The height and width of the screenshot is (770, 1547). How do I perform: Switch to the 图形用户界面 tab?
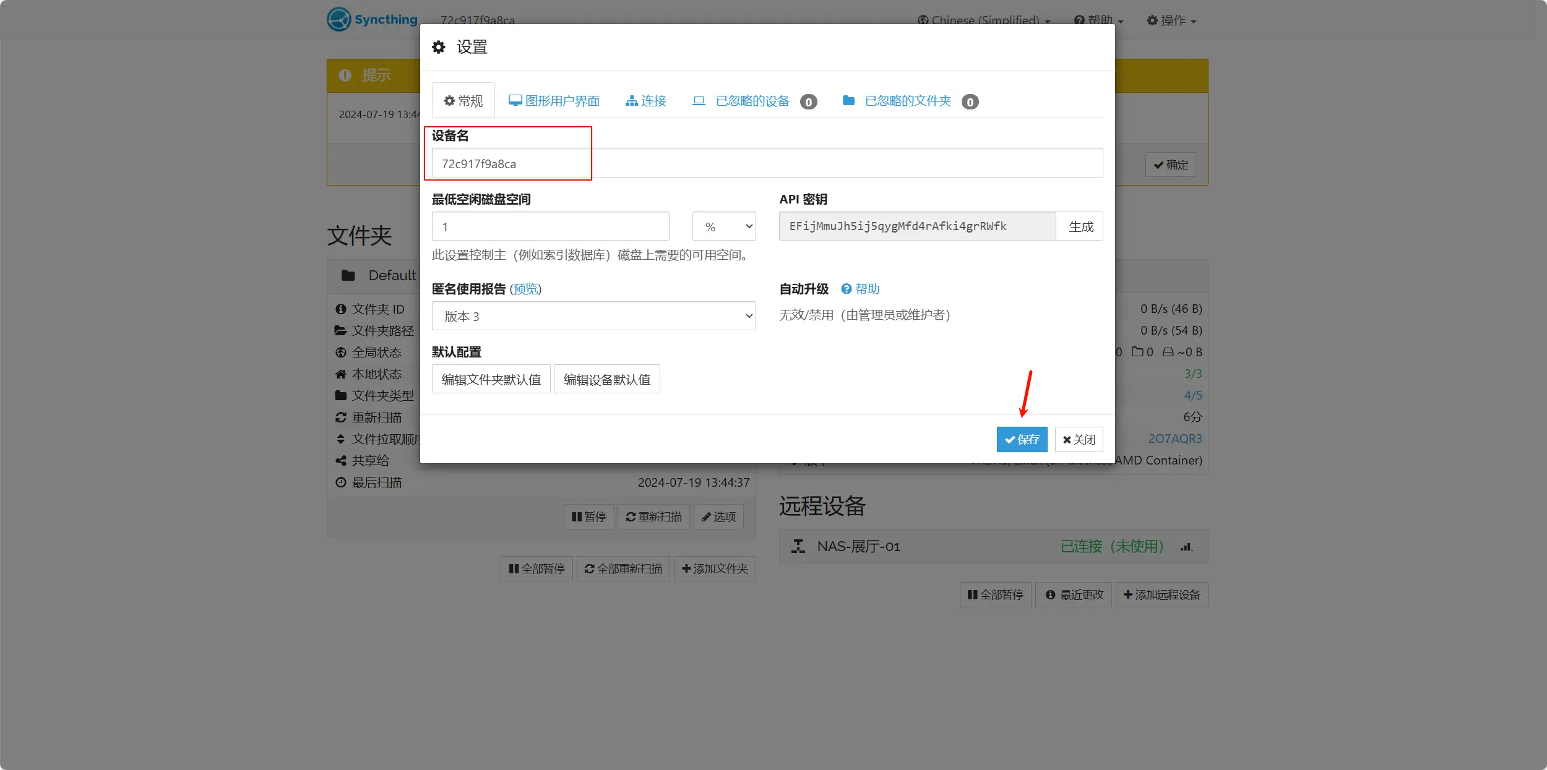pos(556,101)
